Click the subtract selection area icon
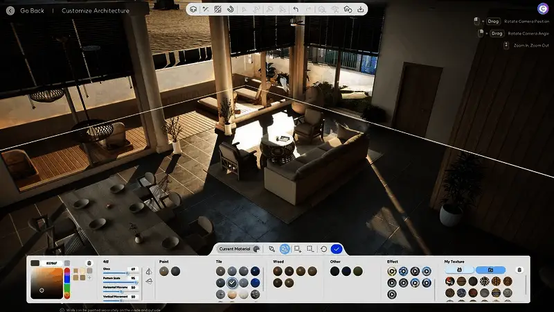Viewport: 554px width, 312px height. coord(310,249)
